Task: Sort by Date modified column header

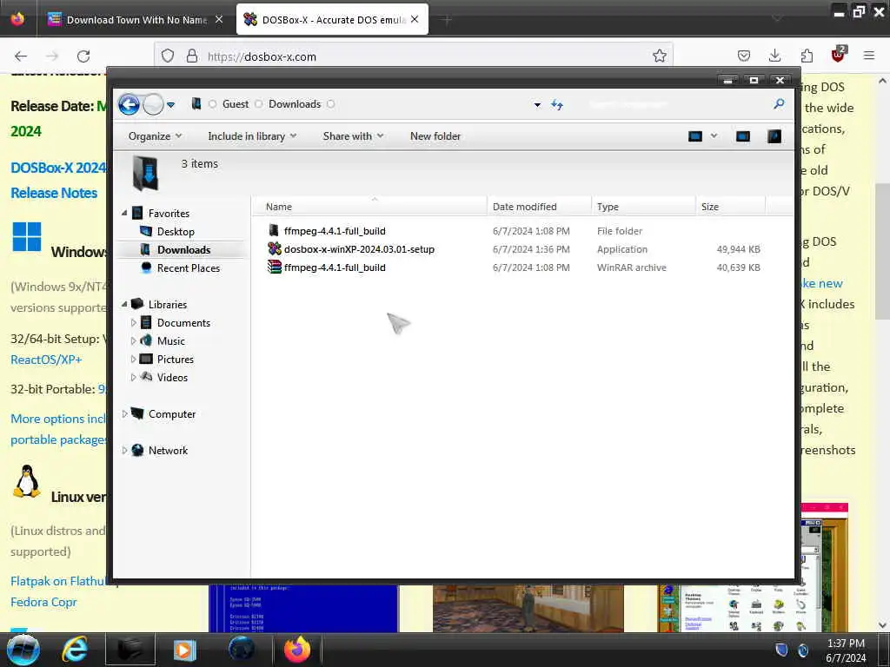Action: point(539,207)
